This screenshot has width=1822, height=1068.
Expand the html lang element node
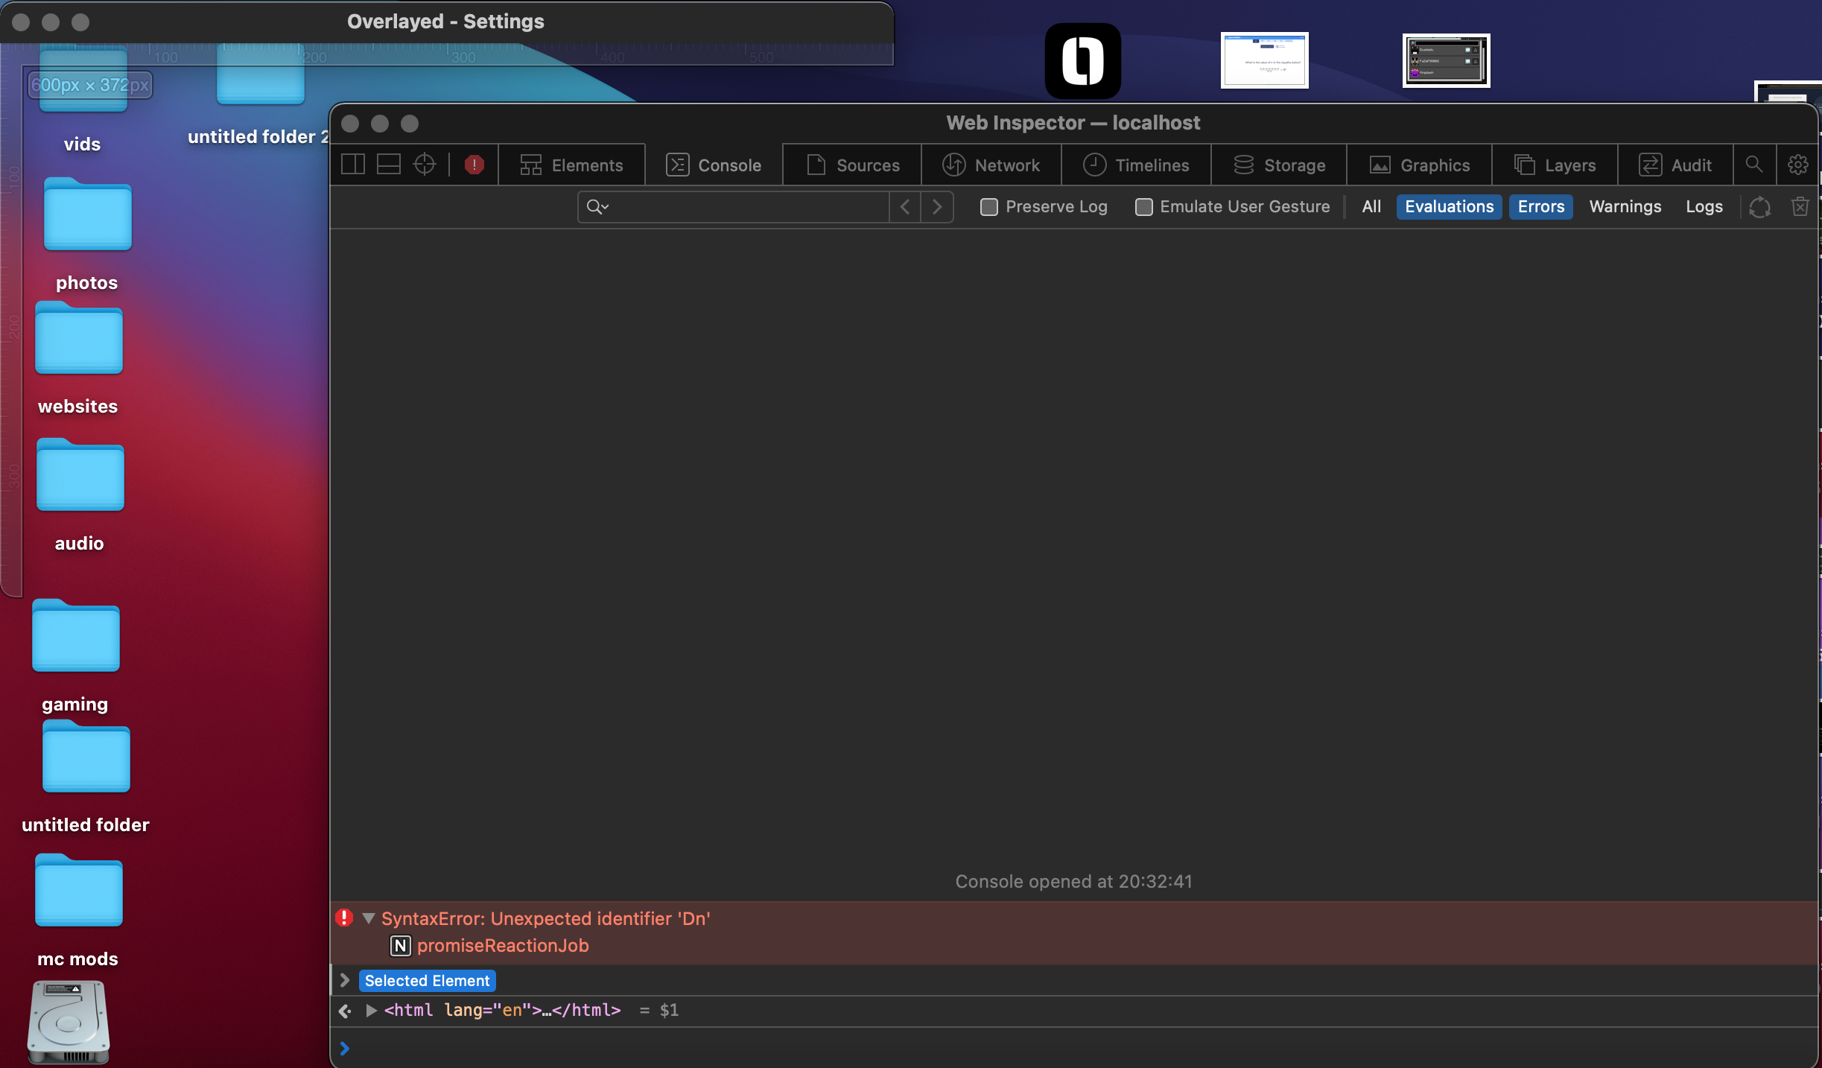pos(371,1011)
